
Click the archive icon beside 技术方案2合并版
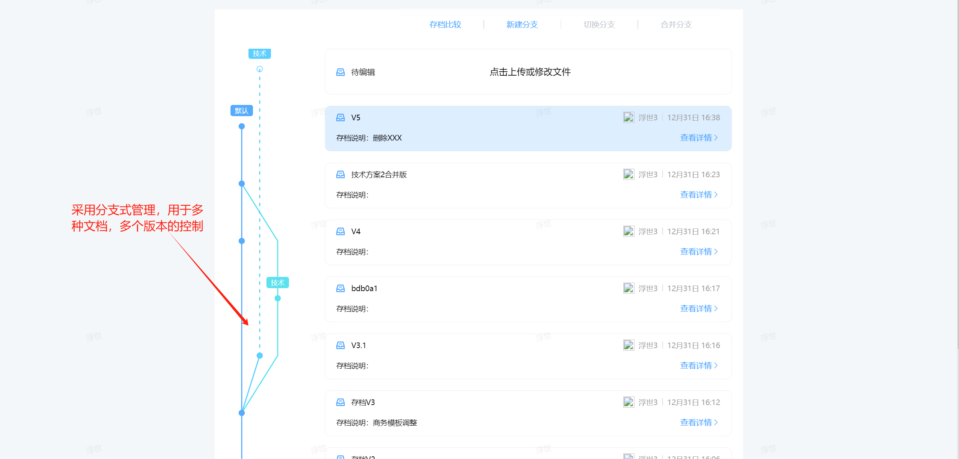point(340,175)
